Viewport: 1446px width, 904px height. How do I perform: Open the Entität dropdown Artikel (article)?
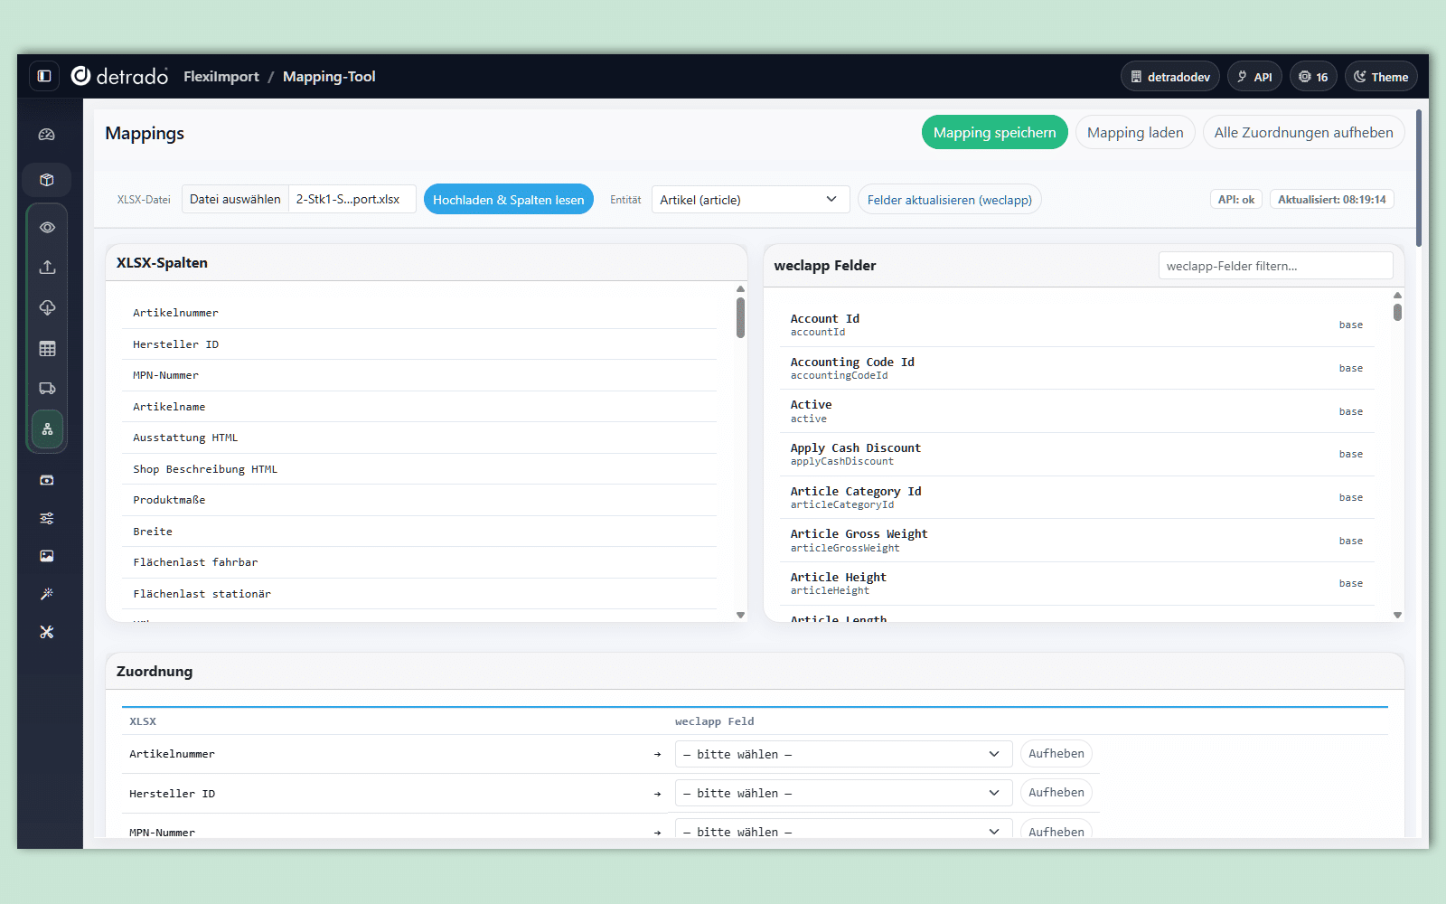pyautogui.click(x=749, y=200)
